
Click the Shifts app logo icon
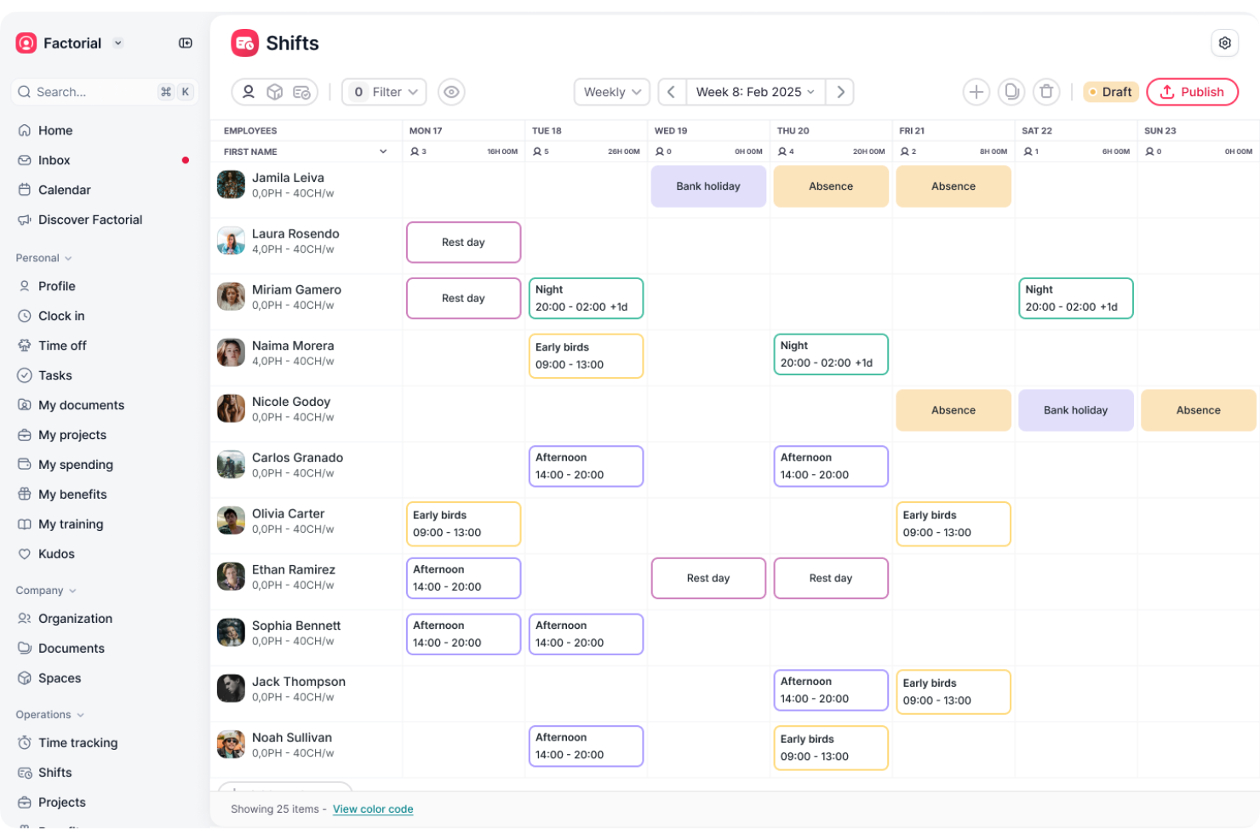[x=245, y=43]
